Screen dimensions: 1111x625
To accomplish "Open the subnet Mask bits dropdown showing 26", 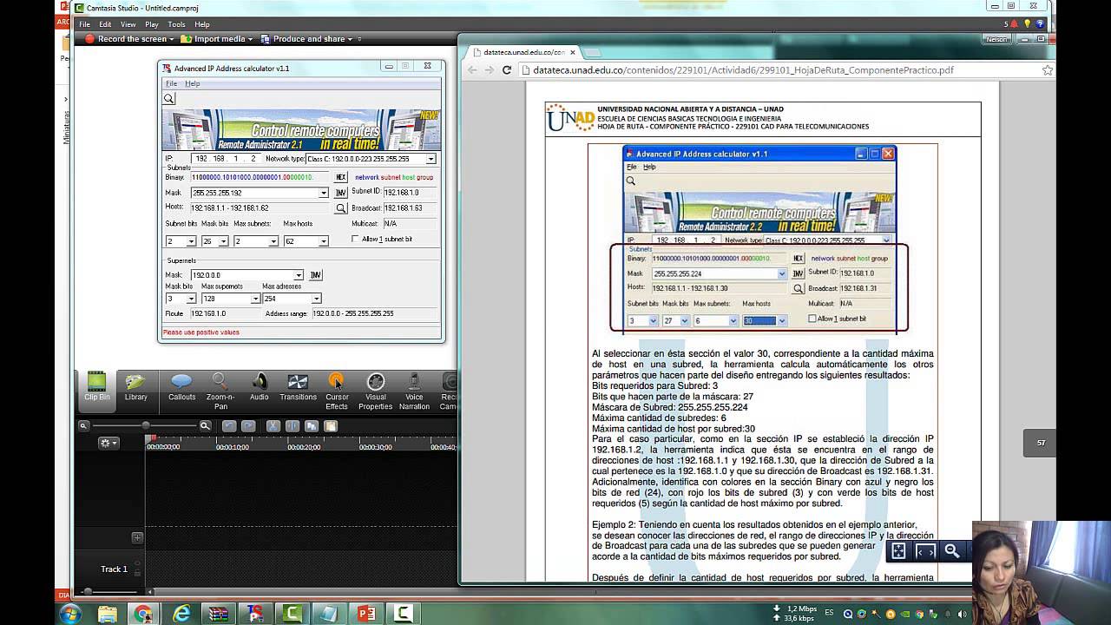I will click(x=223, y=241).
